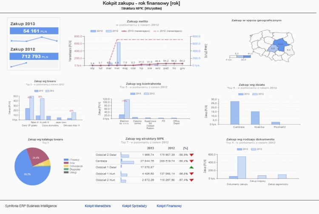This screenshot has width=319, height=214.
Task: Click the Zakup 2013 sparkline chart
Action: tap(33, 39)
